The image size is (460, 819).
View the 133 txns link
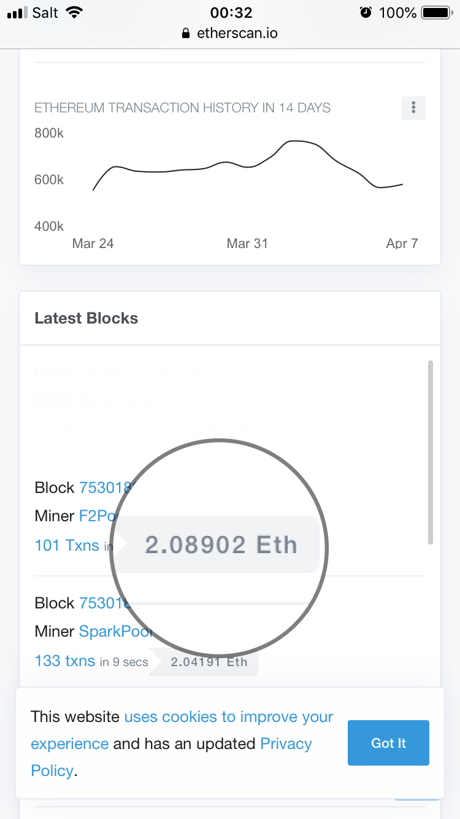point(65,661)
